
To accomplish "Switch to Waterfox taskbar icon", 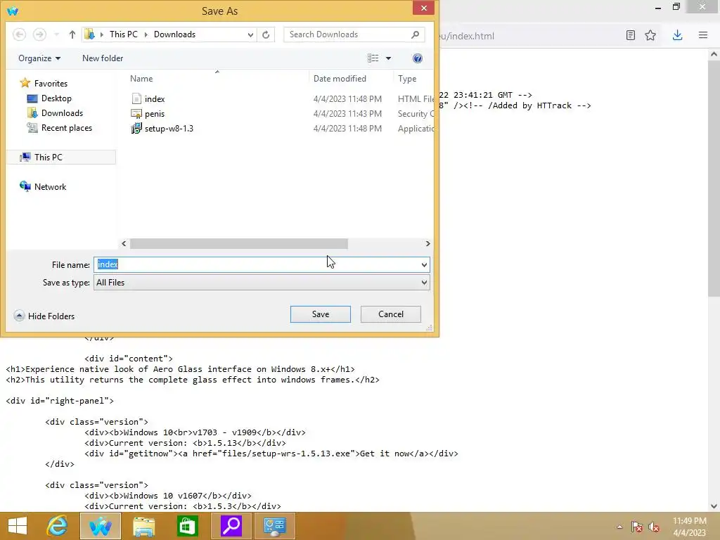I will pos(101,526).
